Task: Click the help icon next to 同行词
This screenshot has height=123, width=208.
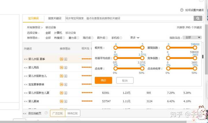Action: coord(92,38)
